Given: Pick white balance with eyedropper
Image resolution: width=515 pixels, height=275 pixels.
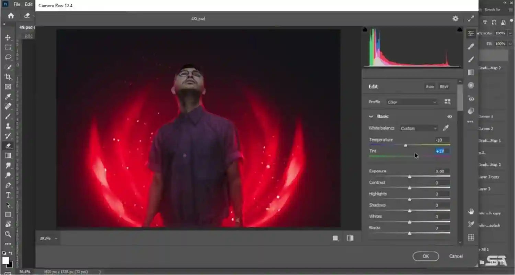Looking at the screenshot, I should (446, 128).
